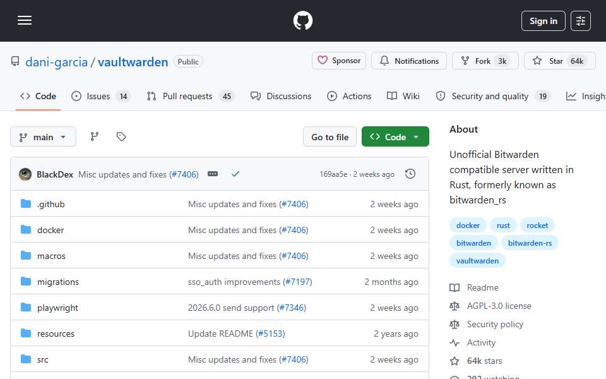Viewport: 606px width, 379px height.
Task: Select the rocket topic tag
Action: pyautogui.click(x=537, y=226)
